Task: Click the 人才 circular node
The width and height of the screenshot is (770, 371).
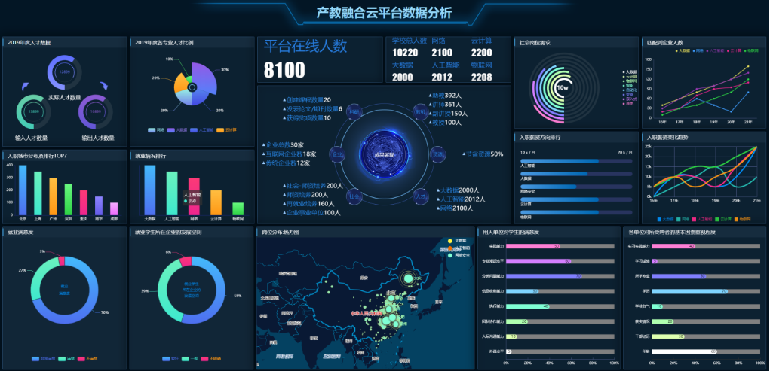Action: click(421, 196)
